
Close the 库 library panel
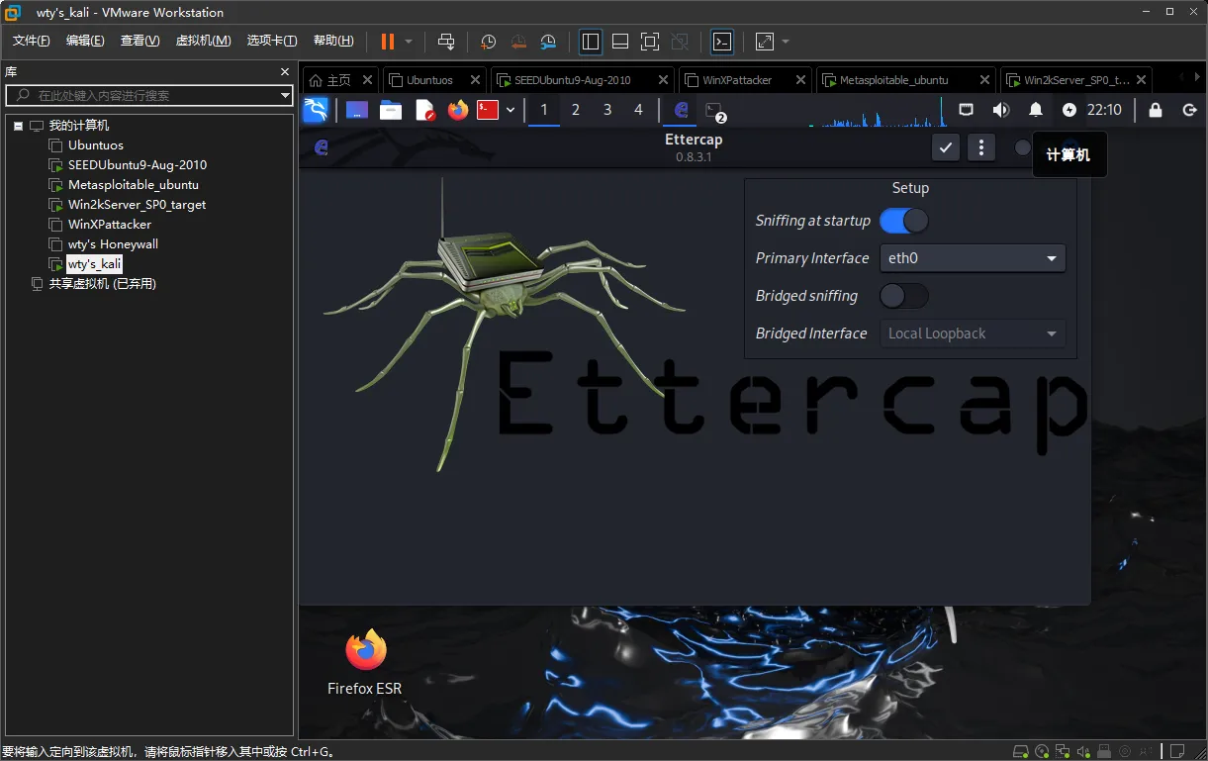pyautogui.click(x=285, y=71)
